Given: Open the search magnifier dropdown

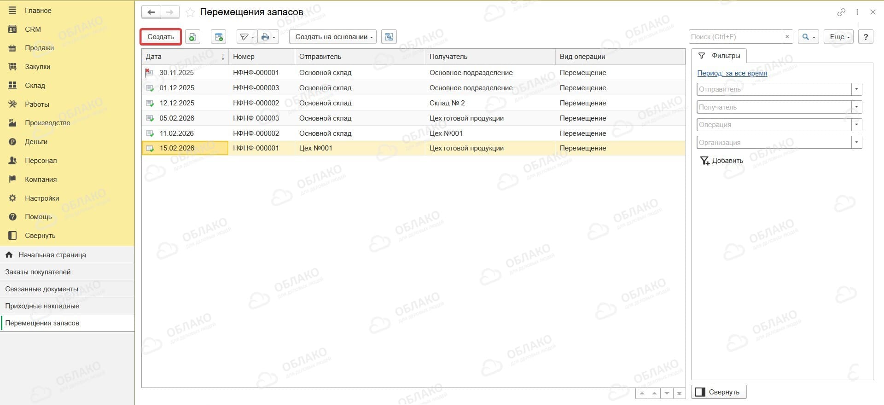Looking at the screenshot, I should pyautogui.click(x=808, y=37).
